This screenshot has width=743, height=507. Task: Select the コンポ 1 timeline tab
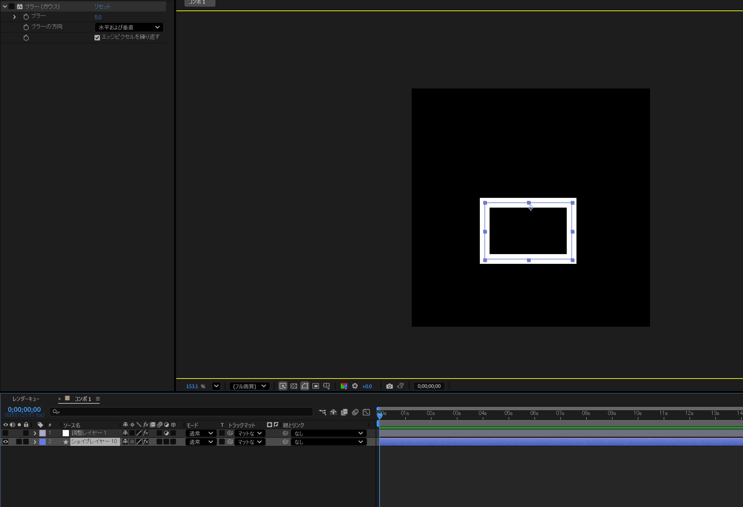82,399
